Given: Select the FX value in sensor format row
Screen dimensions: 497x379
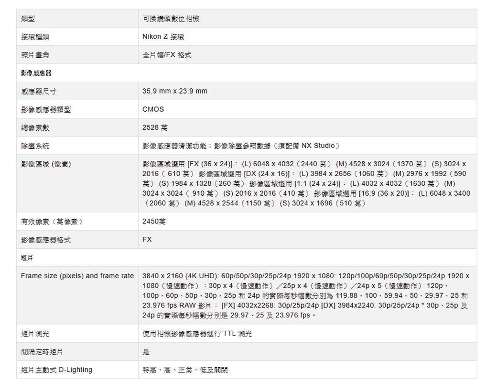Looking at the screenshot, I should click(147, 240).
